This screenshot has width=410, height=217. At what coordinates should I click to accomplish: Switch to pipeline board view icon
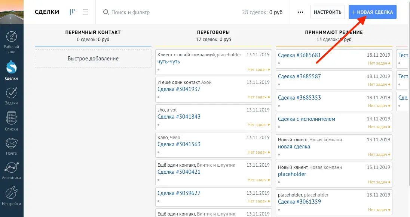(x=73, y=12)
